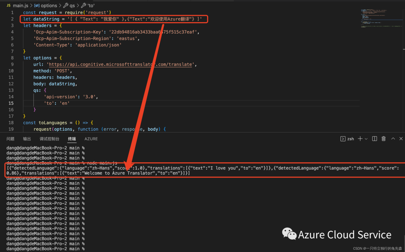The height and width of the screenshot is (252, 405).
Task: Click the 'Ocp-Apim-Subscription-Key' header name
Action: (x=69, y=32)
